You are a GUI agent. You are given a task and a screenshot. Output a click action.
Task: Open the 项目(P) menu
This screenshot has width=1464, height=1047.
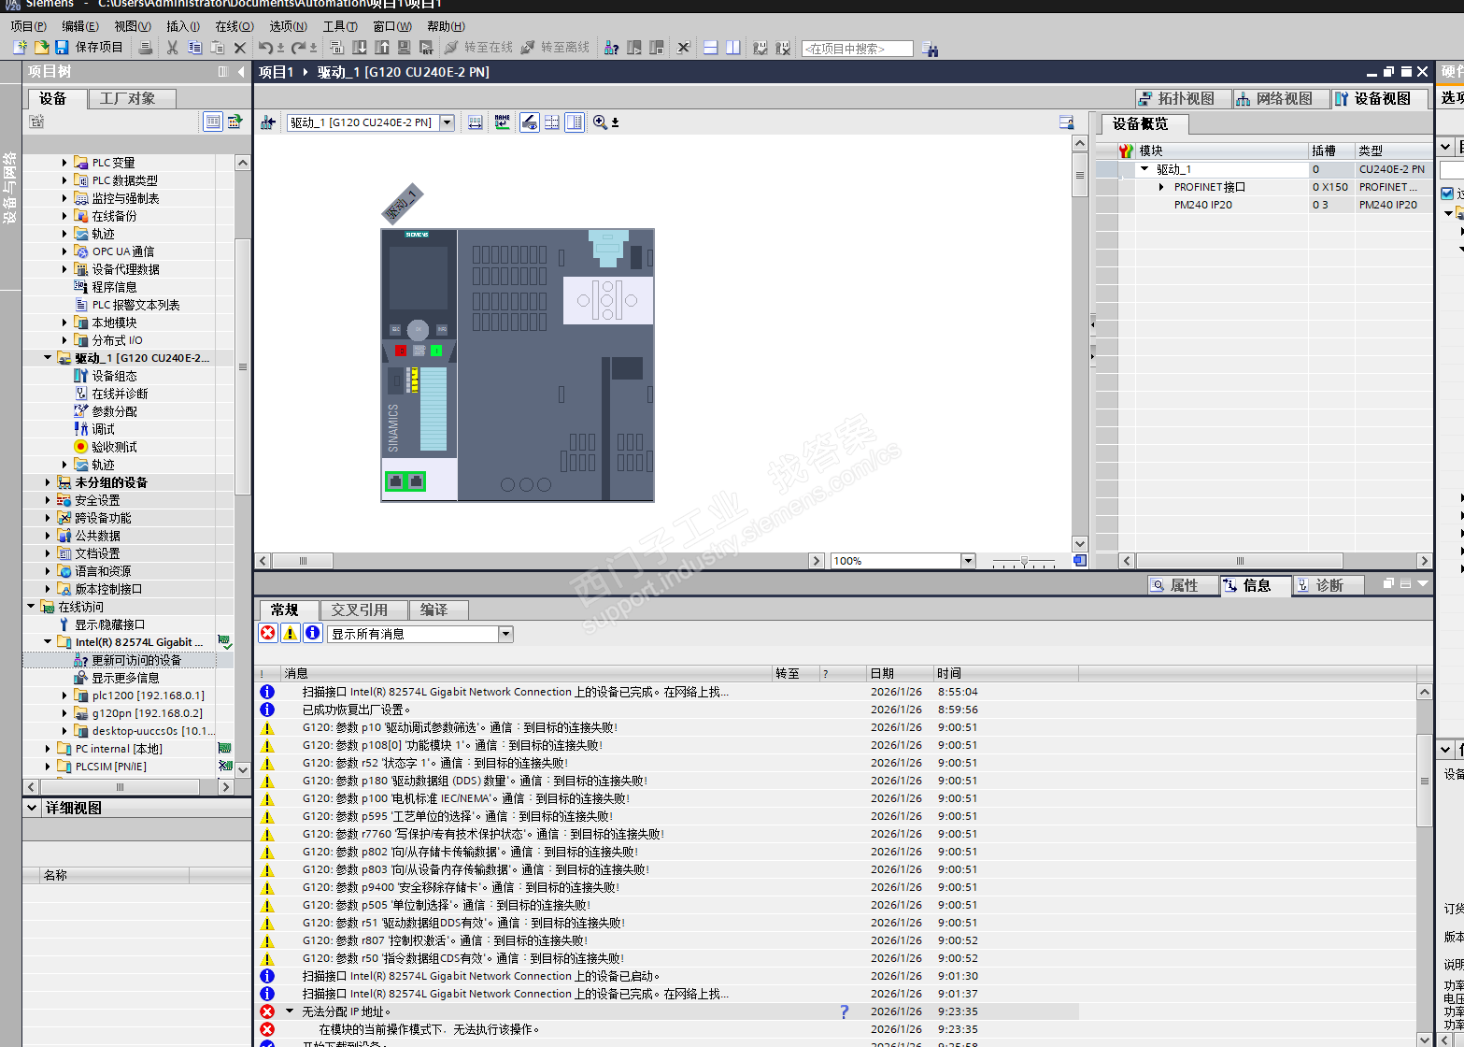tap(28, 26)
